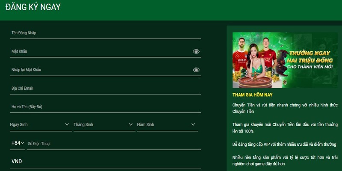Click the THAM GIA HÔM NAY heading
Screen dimensions: 342x171
tap(252, 95)
